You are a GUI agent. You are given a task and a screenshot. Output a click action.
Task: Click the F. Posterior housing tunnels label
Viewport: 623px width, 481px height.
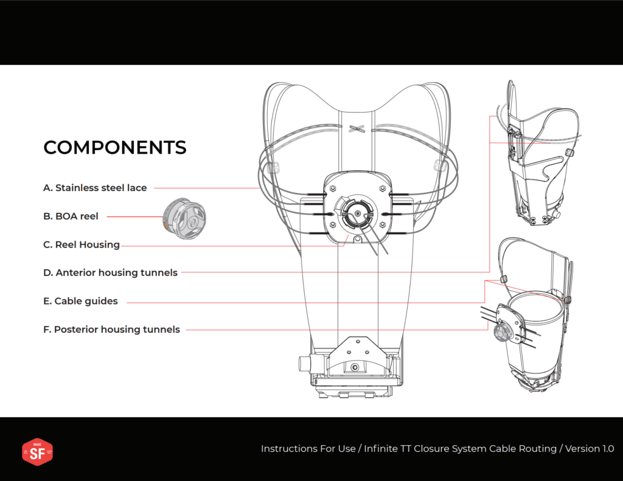111,329
